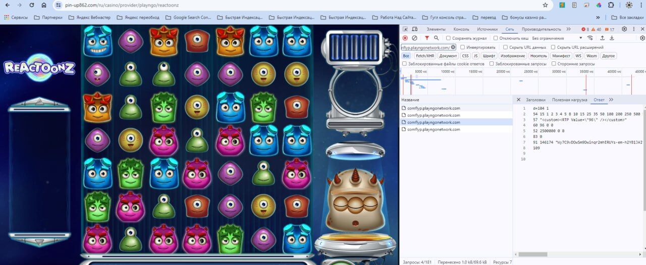Screen dimensions: 646x265
Task: Open network search with the magnifier icon
Action: pos(437,38)
